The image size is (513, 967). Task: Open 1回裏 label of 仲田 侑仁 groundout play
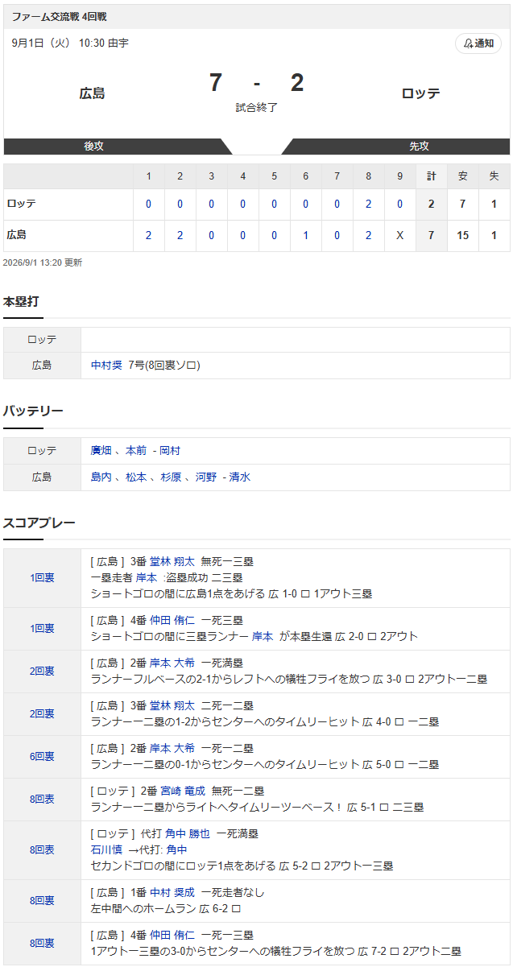click(43, 629)
